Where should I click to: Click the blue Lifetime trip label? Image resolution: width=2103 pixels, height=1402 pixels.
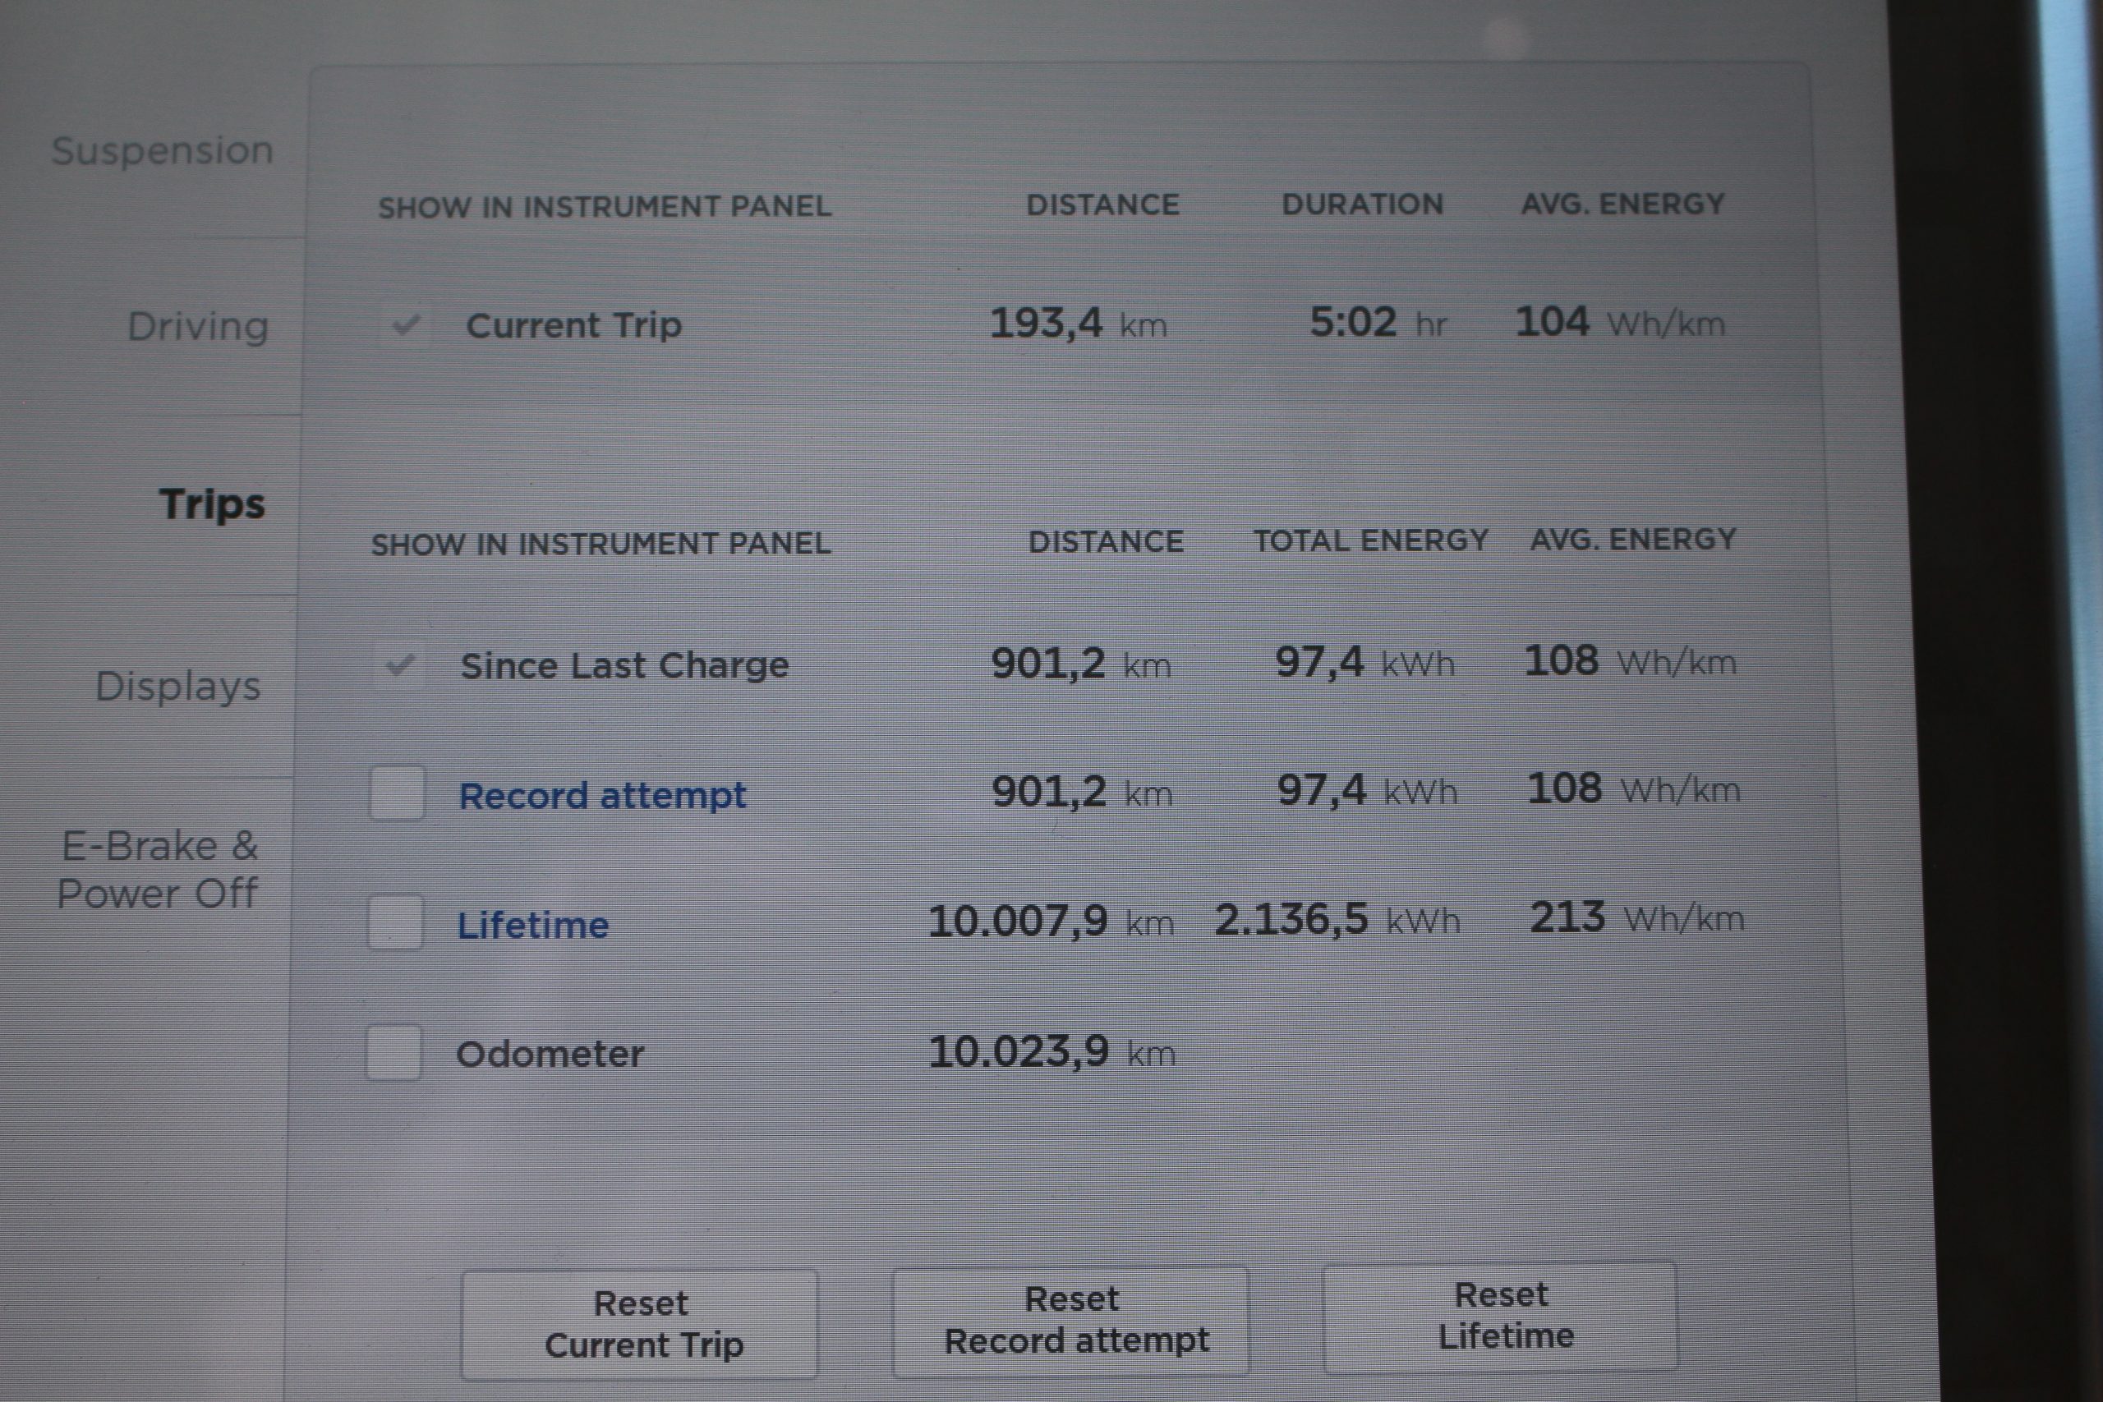point(533,925)
